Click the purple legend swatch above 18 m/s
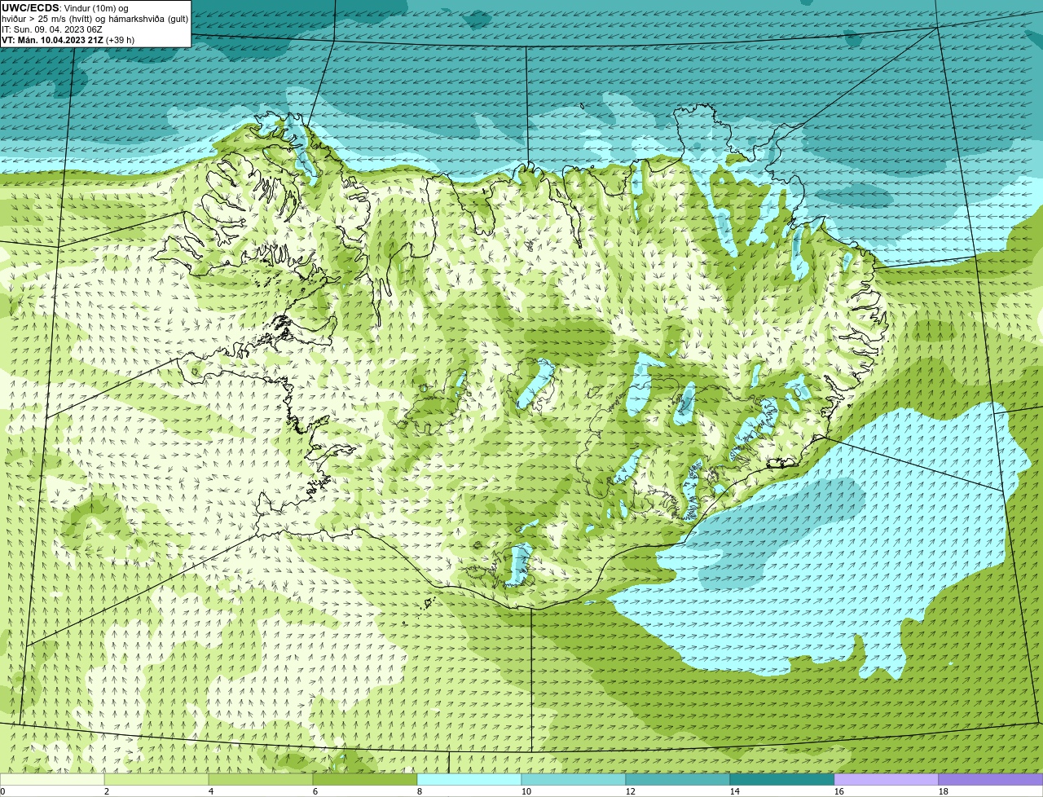Viewport: 1043px width, 797px height. click(x=991, y=779)
